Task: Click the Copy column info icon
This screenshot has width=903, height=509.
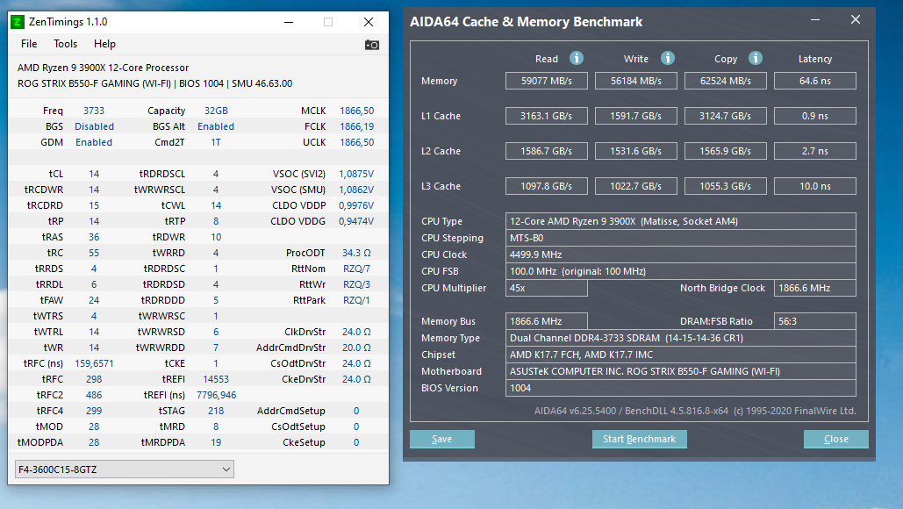Action: tap(756, 58)
